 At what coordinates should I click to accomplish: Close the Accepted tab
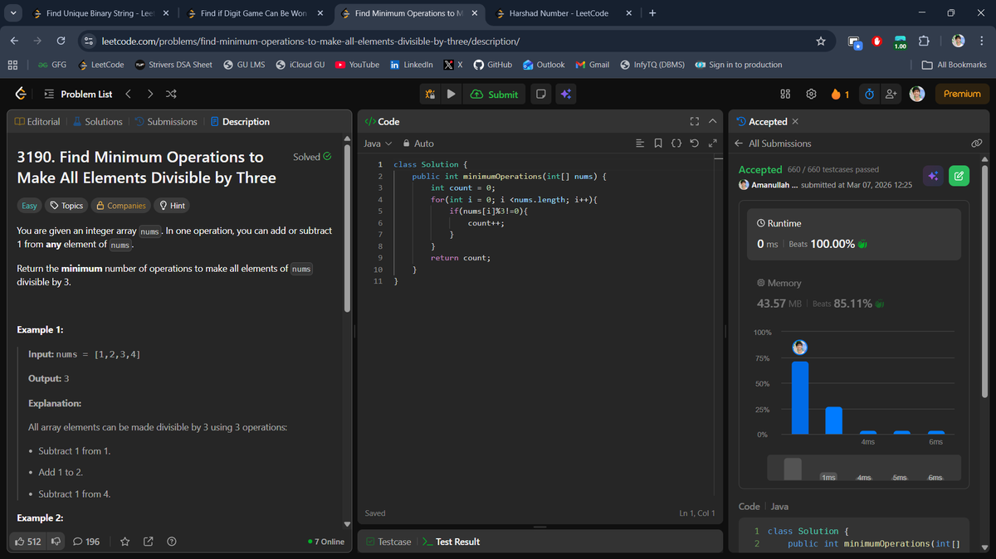[795, 122]
